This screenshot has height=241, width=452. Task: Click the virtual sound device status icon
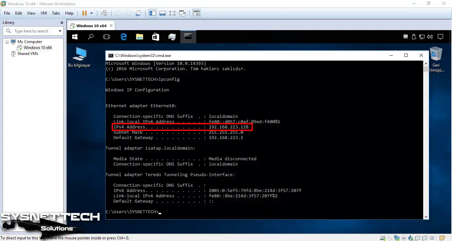click(410, 238)
